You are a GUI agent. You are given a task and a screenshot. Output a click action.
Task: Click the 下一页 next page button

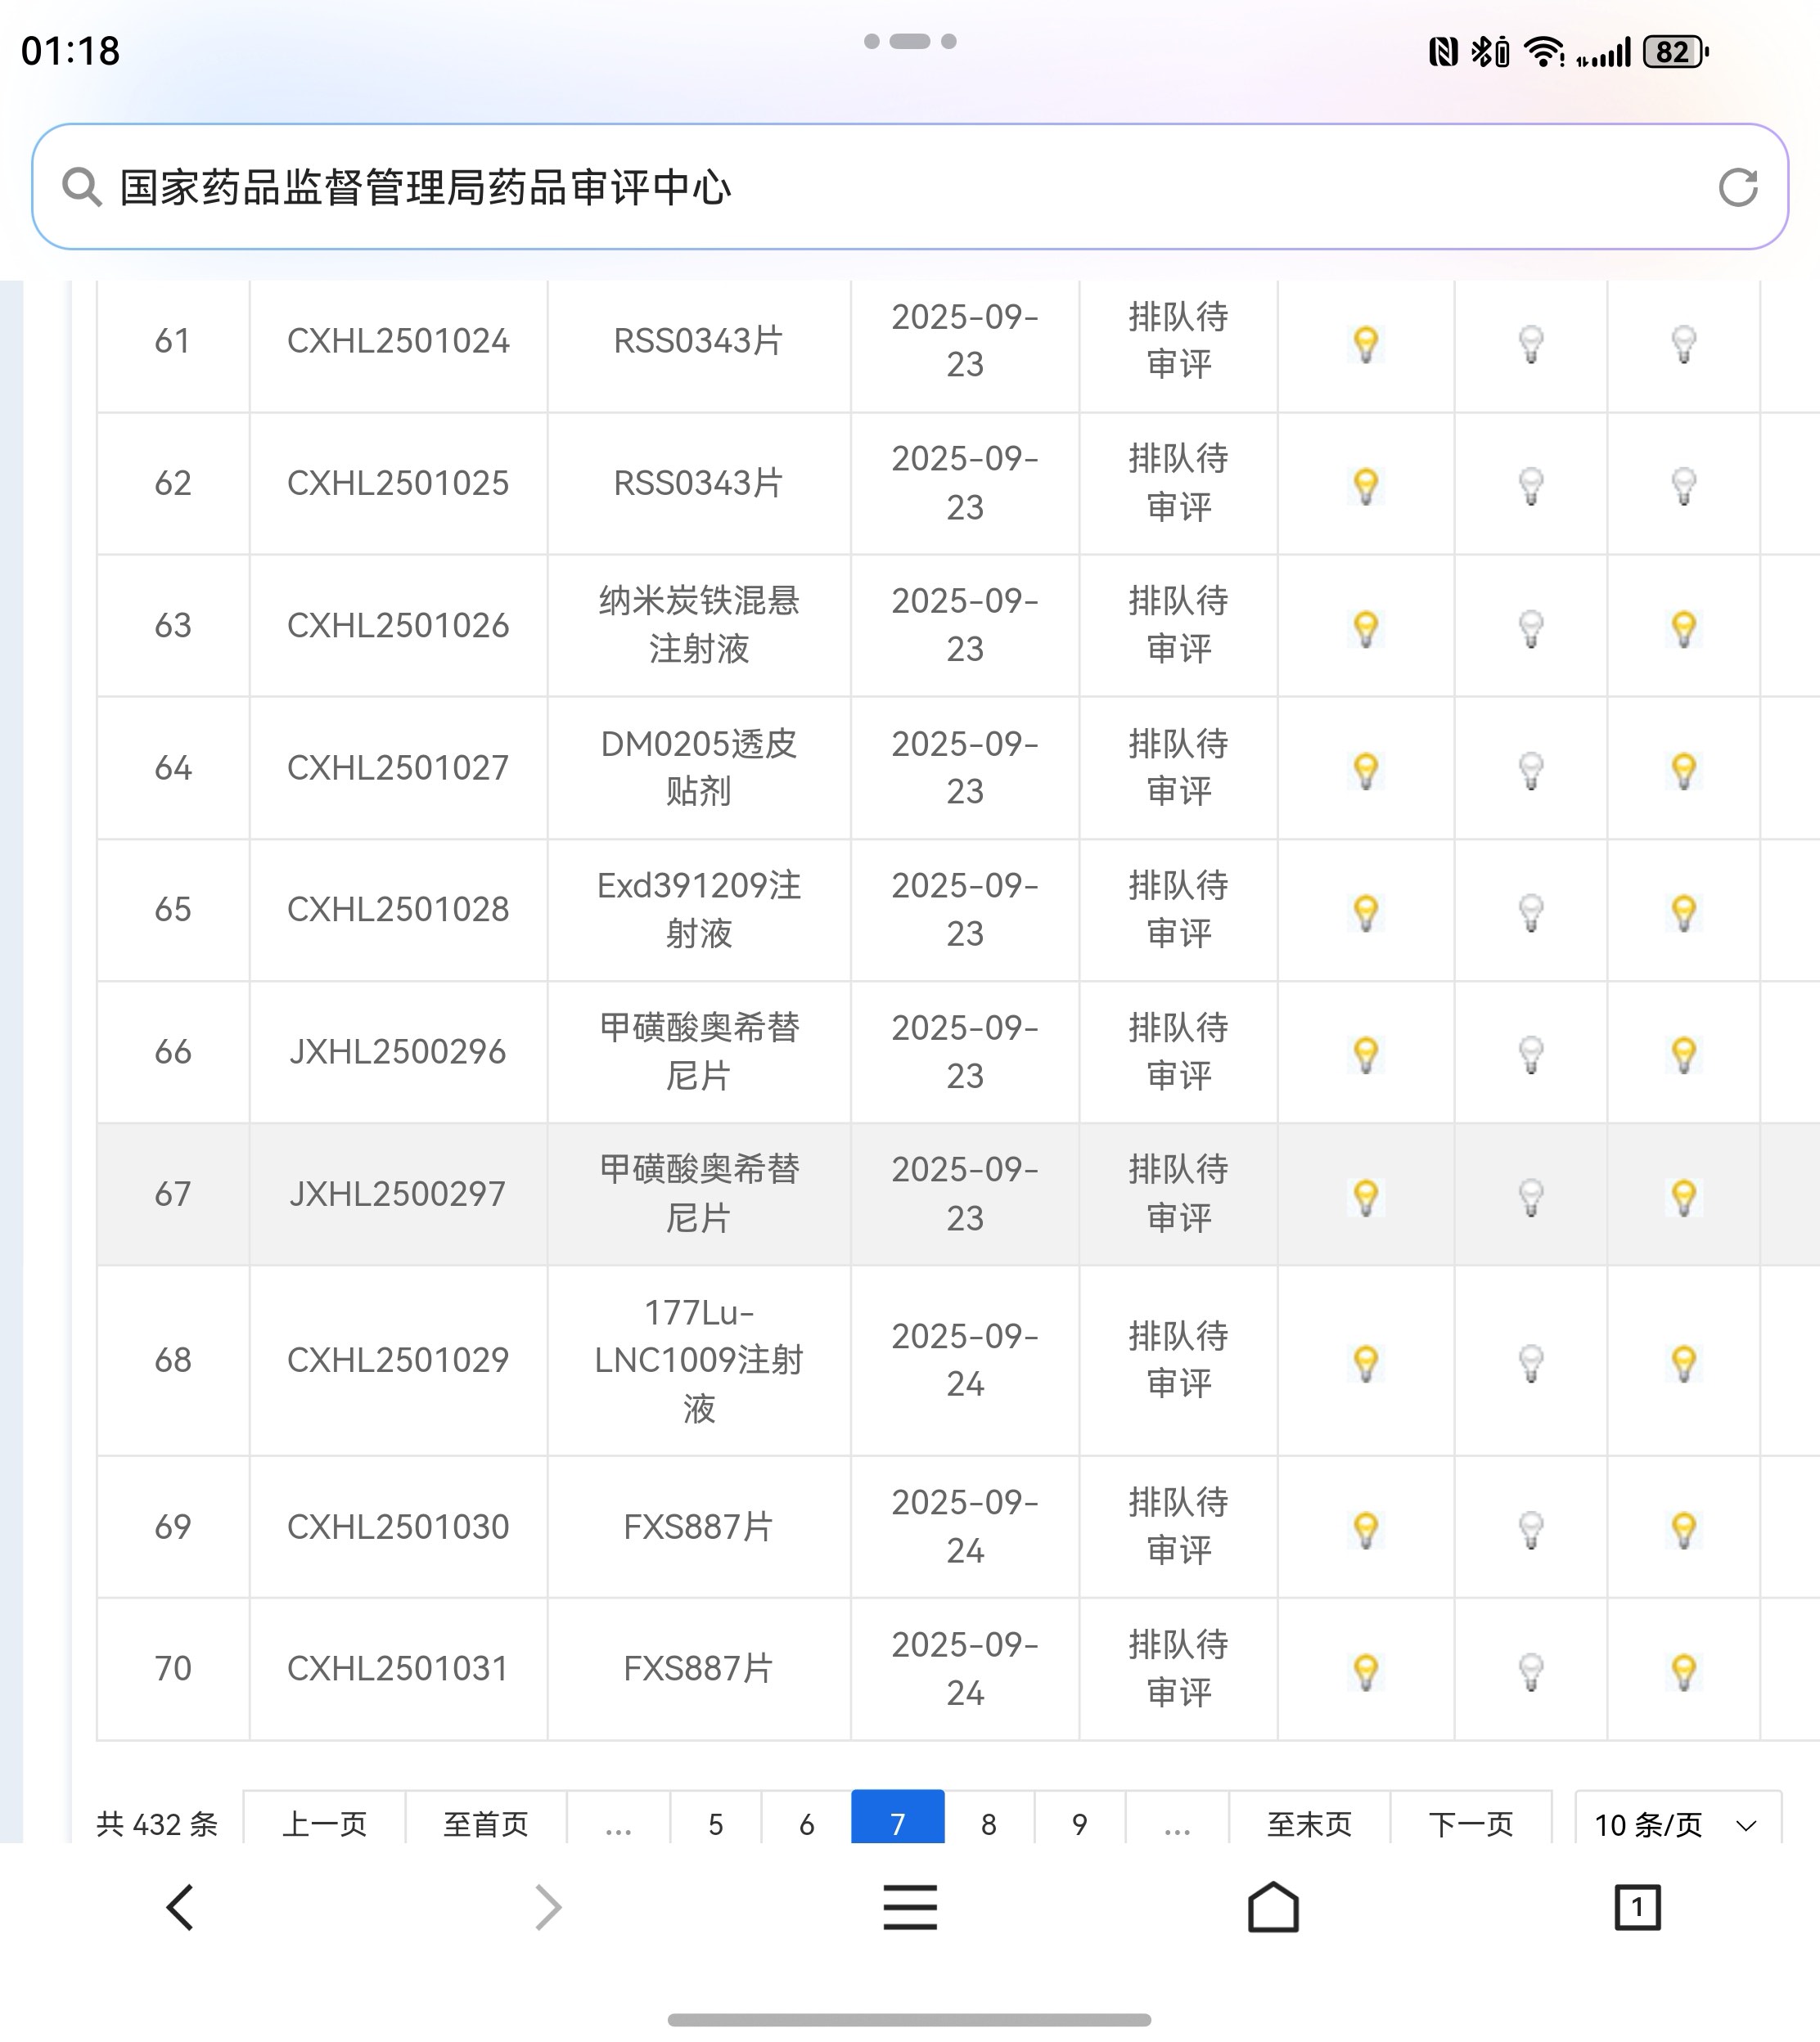(1470, 1823)
